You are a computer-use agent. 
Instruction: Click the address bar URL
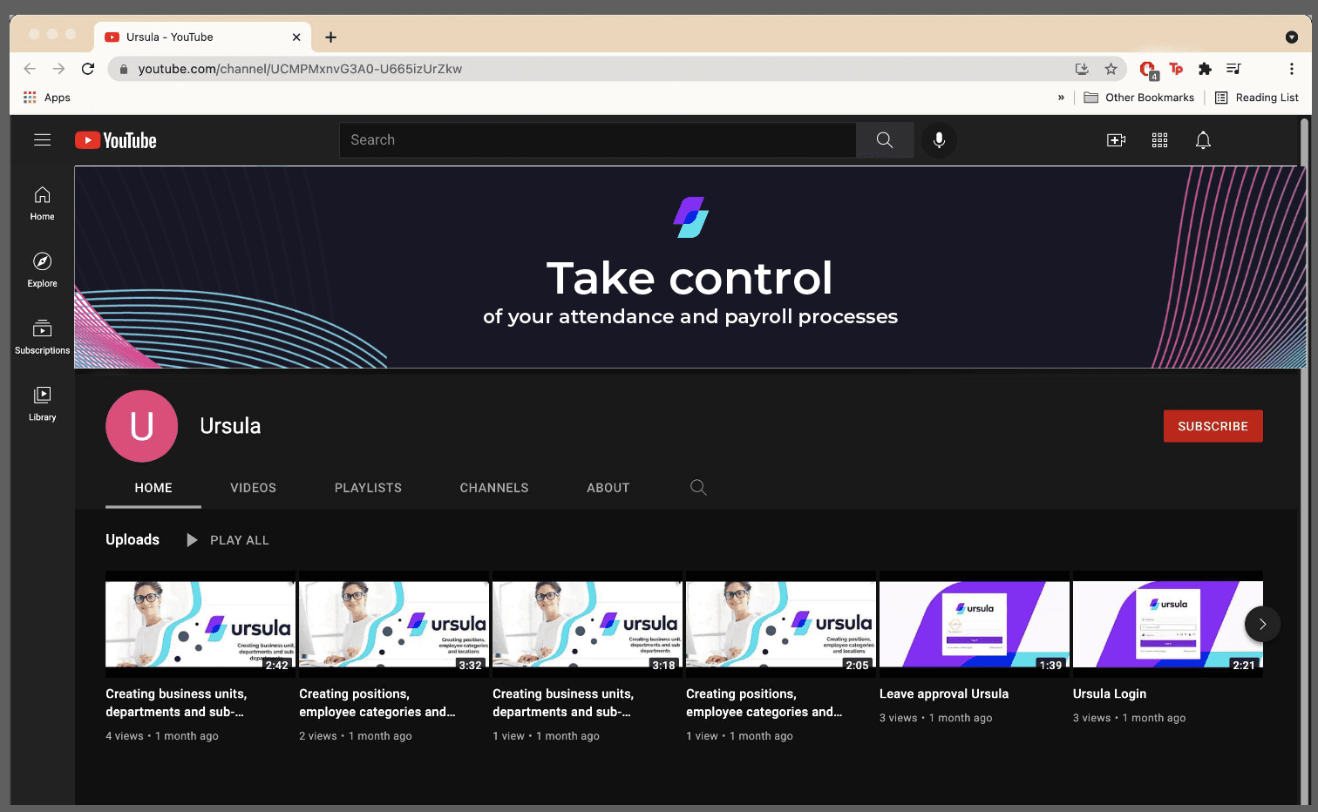click(300, 69)
